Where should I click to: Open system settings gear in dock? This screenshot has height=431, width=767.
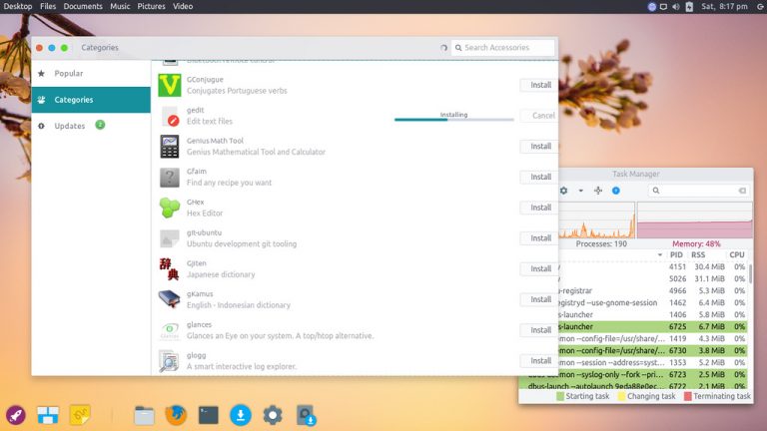click(x=273, y=415)
